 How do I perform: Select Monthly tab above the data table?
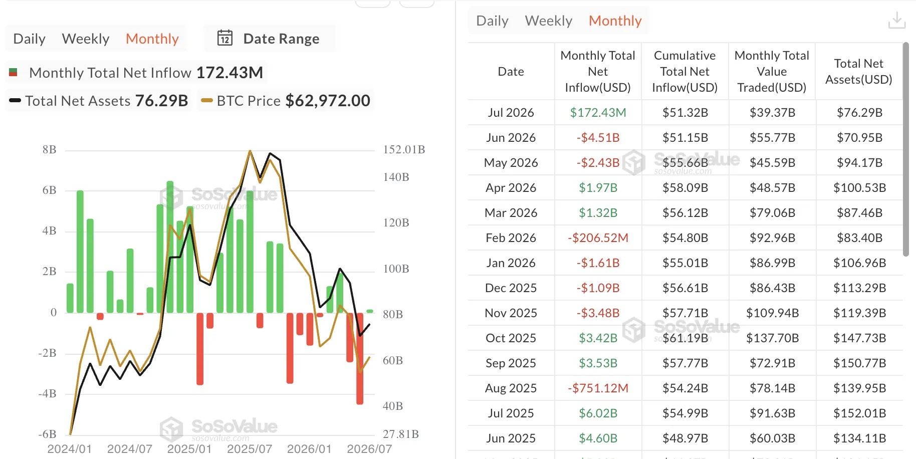(615, 21)
